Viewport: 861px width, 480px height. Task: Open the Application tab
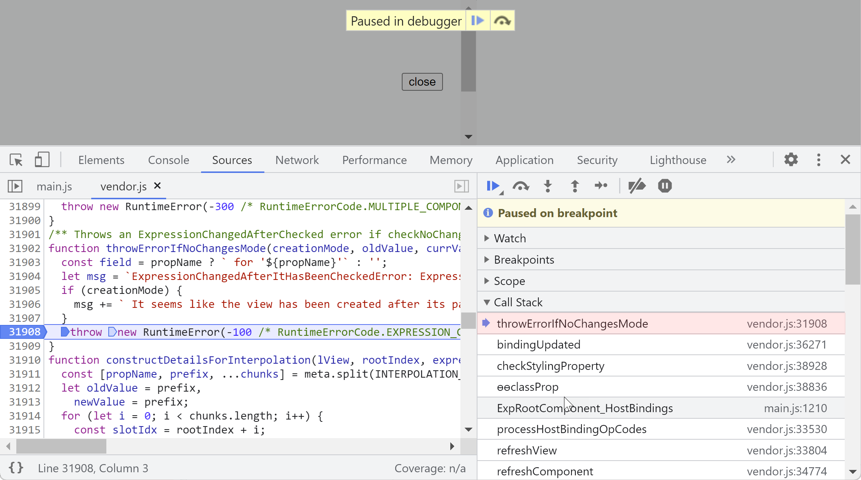click(524, 160)
